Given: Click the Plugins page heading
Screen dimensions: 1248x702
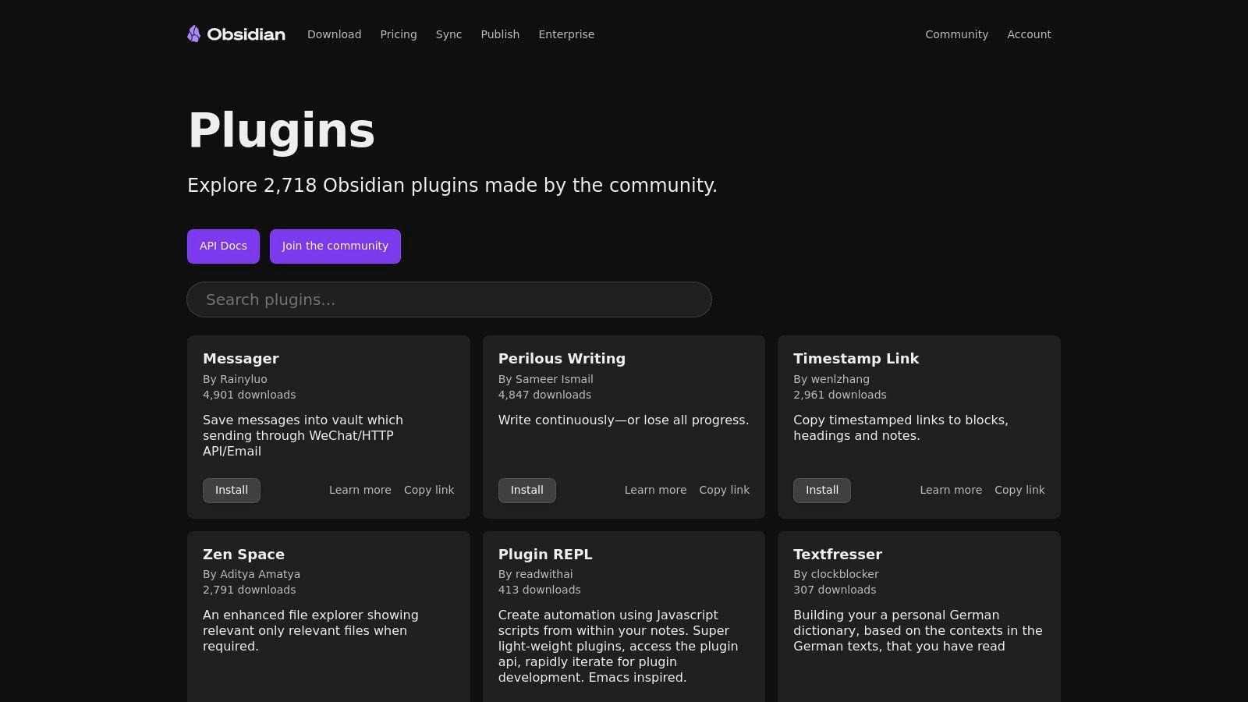Looking at the screenshot, I should coord(282,130).
